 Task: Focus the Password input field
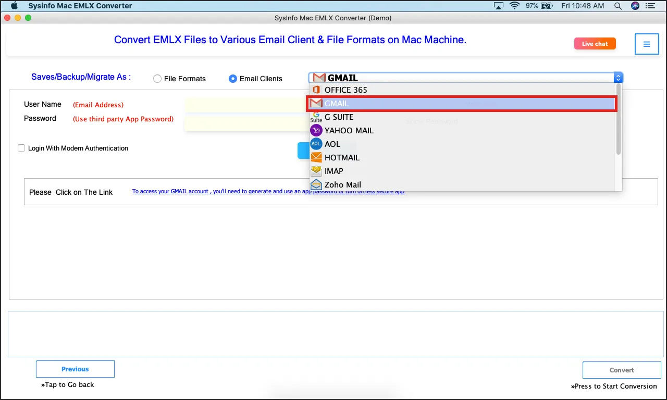click(246, 123)
